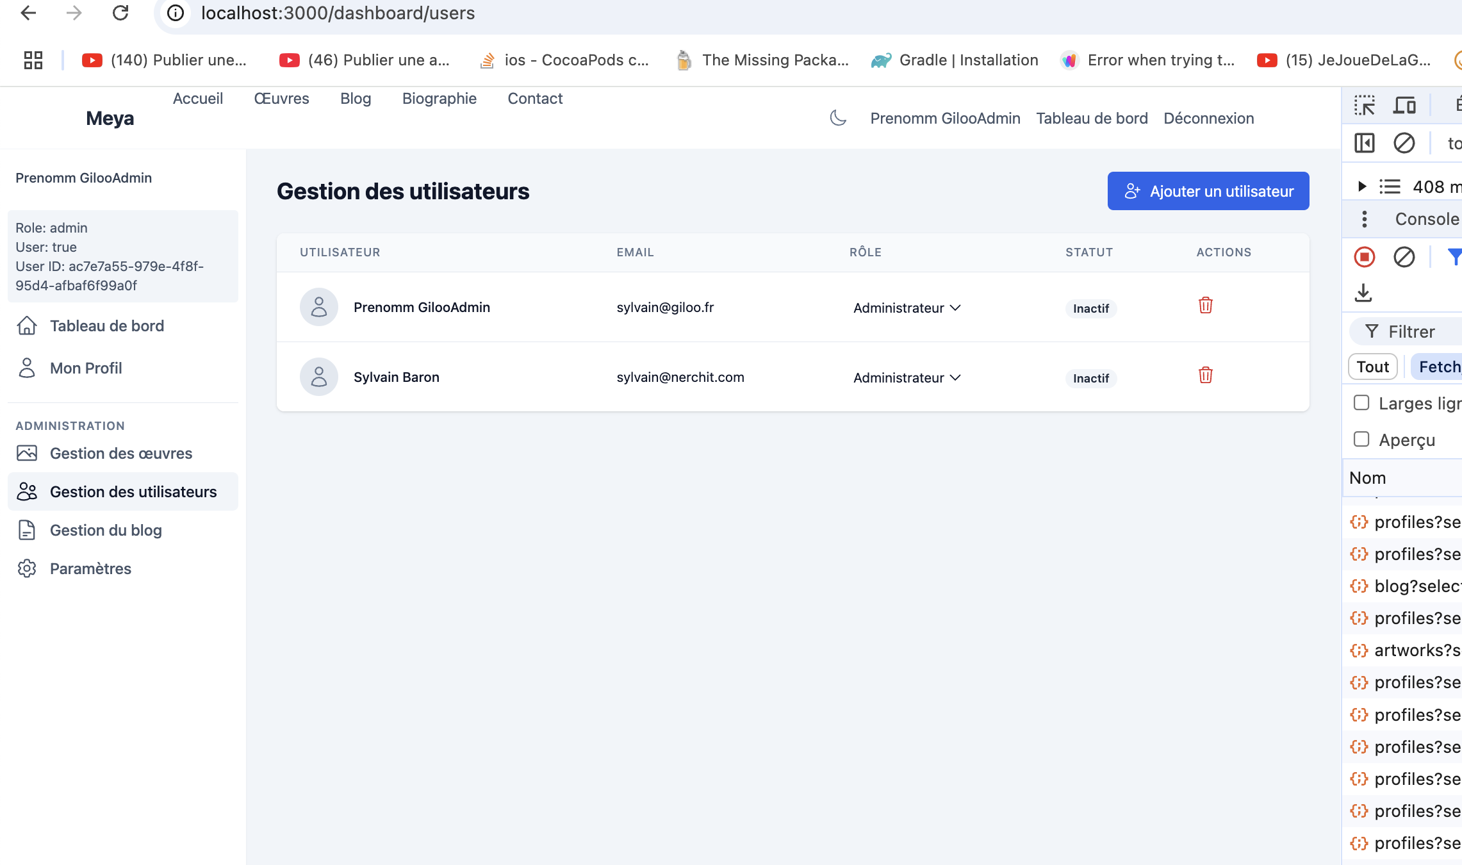
Task: Open The Missing Packa... bookmark
Action: click(x=762, y=60)
